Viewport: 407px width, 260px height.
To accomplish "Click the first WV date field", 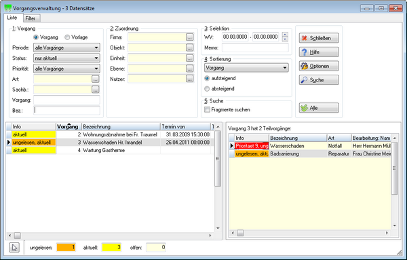I will [x=235, y=37].
